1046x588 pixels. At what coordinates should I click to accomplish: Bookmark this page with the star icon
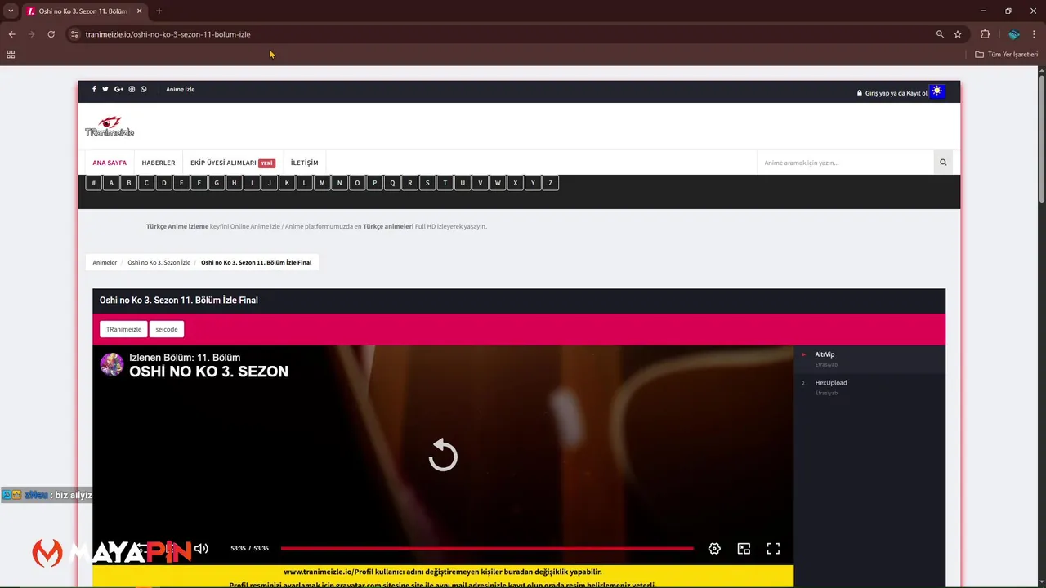click(x=958, y=34)
